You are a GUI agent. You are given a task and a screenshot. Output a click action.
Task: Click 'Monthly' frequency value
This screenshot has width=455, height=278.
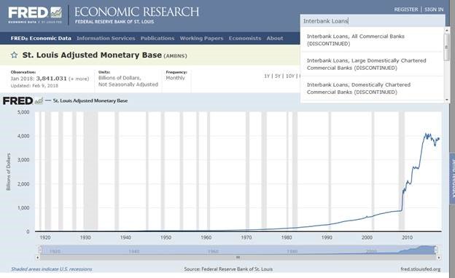tap(175, 78)
